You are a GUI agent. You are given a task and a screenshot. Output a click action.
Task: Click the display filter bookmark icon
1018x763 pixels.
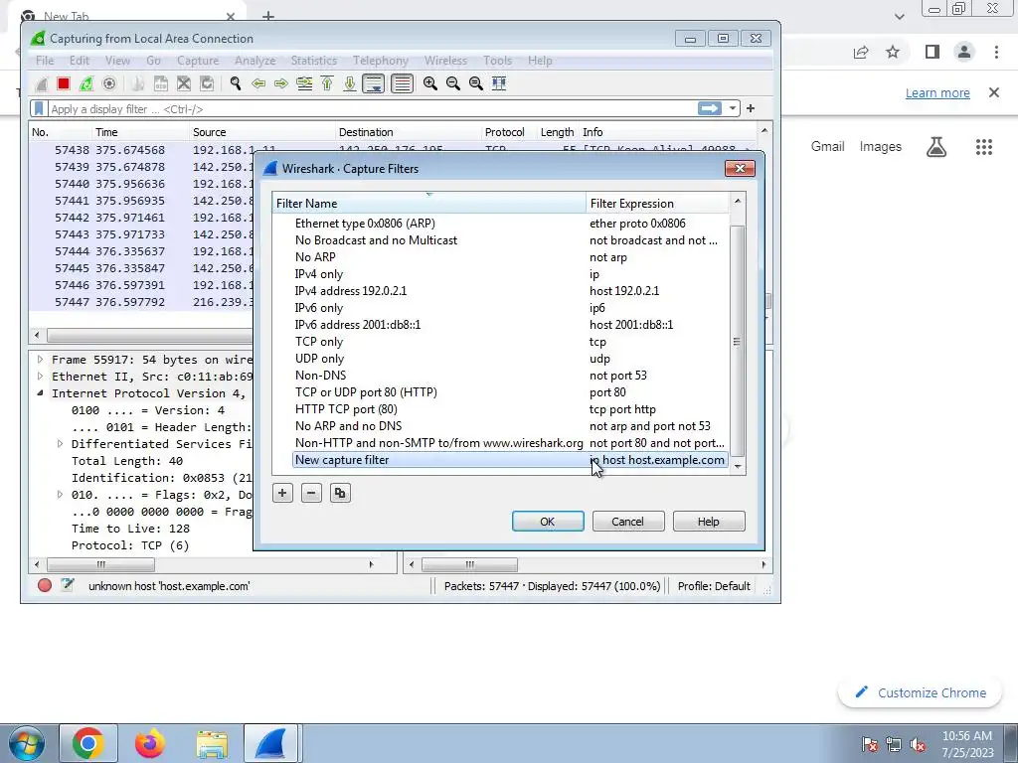[x=39, y=108]
